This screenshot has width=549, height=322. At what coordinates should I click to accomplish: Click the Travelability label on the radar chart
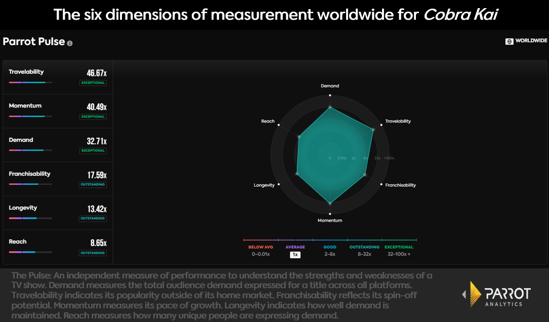pyautogui.click(x=398, y=121)
